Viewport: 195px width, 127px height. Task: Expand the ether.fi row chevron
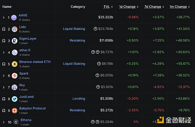pyautogui.click(x=4, y=52)
